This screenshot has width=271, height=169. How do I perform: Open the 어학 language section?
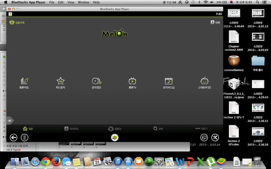point(215,22)
